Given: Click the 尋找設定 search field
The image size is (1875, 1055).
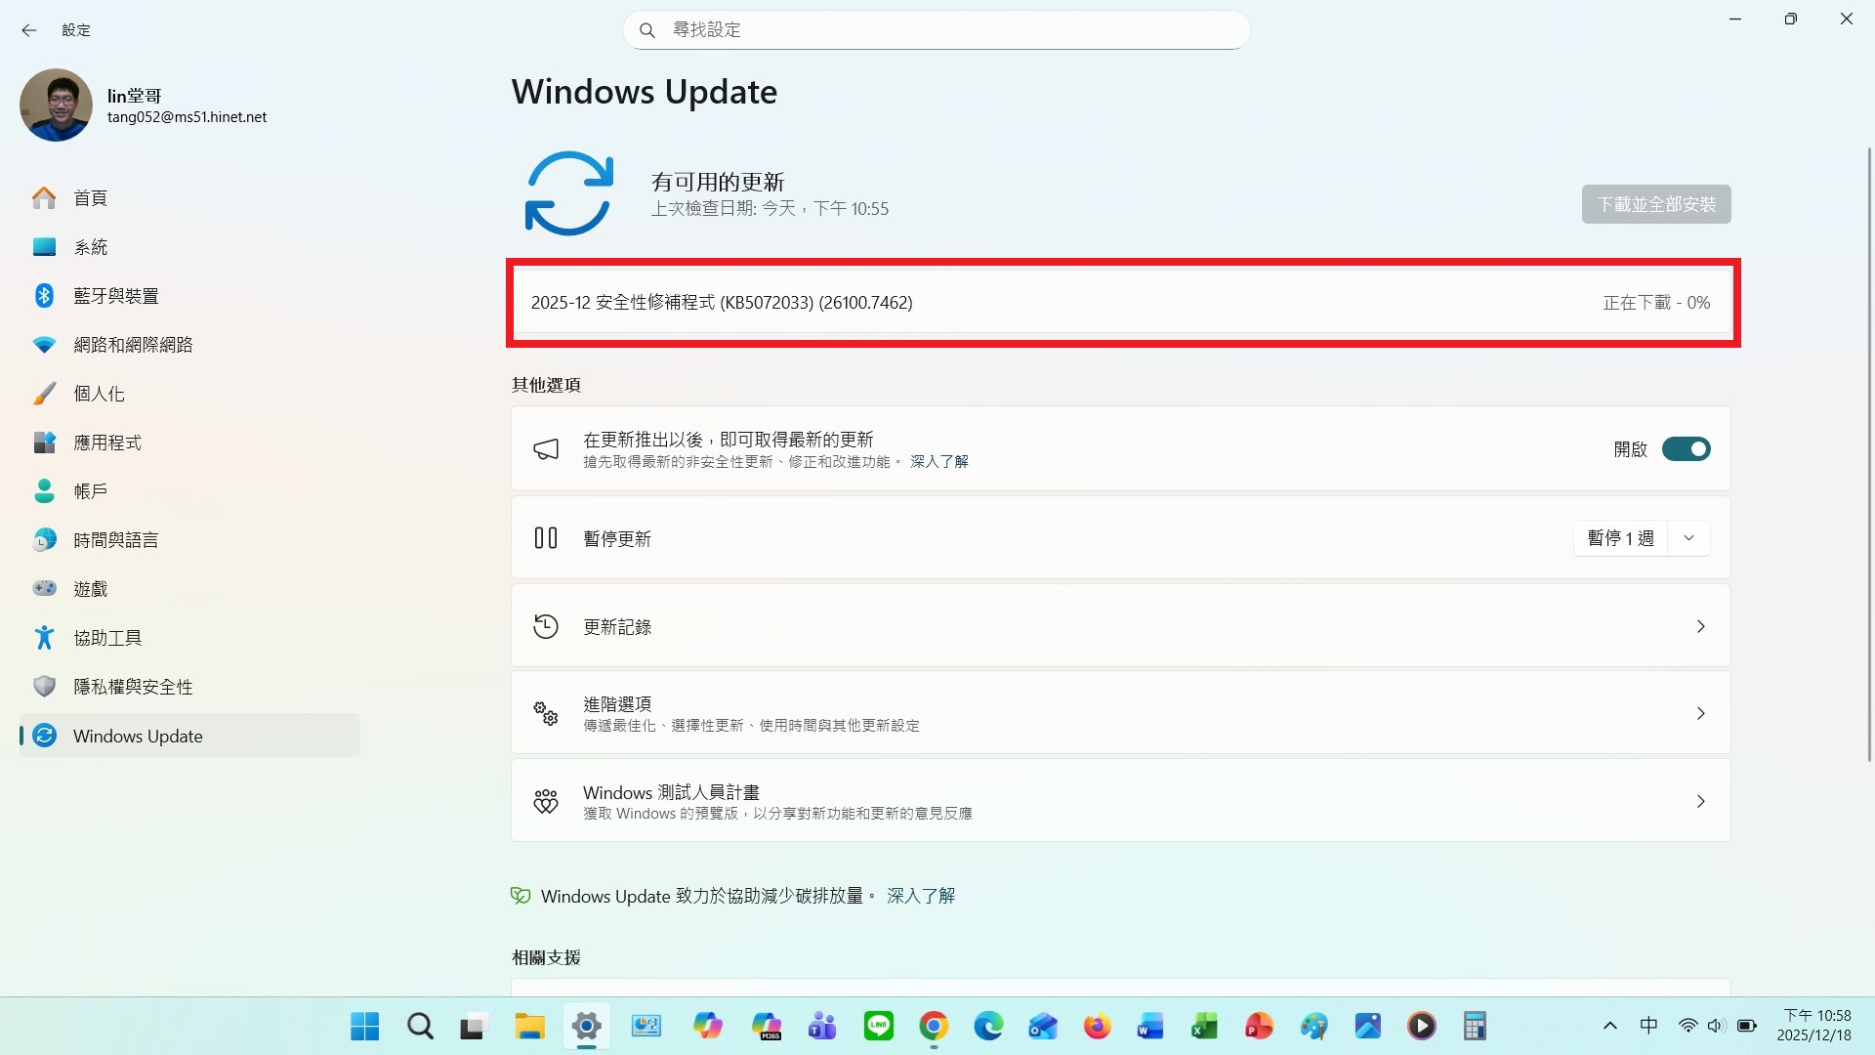Looking at the screenshot, I should (x=937, y=30).
